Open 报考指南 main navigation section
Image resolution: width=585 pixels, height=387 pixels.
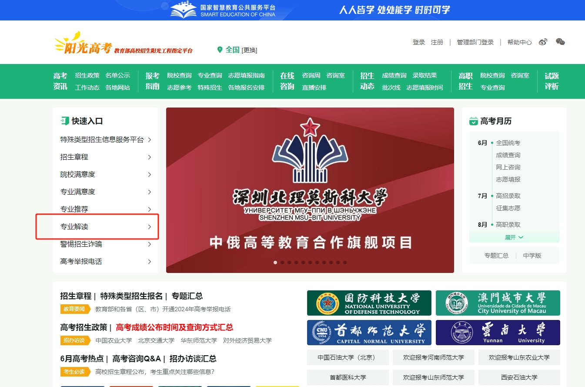click(x=153, y=81)
